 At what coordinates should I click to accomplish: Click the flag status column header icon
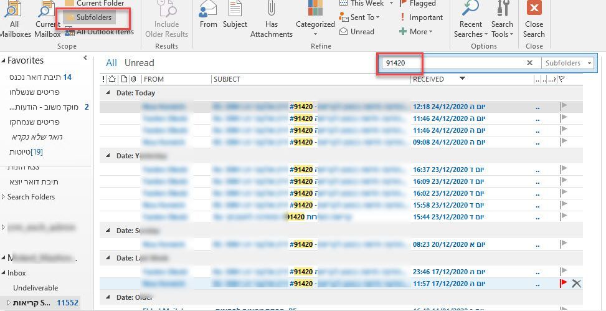pyautogui.click(x=562, y=79)
